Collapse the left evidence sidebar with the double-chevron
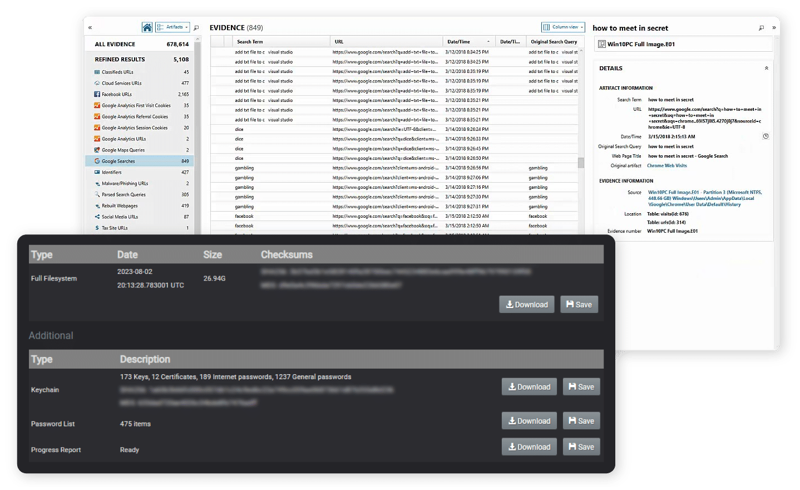 (90, 27)
